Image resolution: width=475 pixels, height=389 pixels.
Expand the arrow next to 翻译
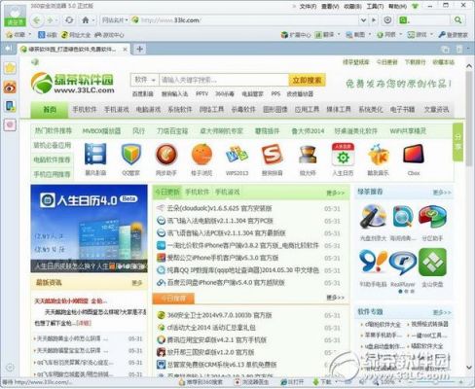[339, 34]
